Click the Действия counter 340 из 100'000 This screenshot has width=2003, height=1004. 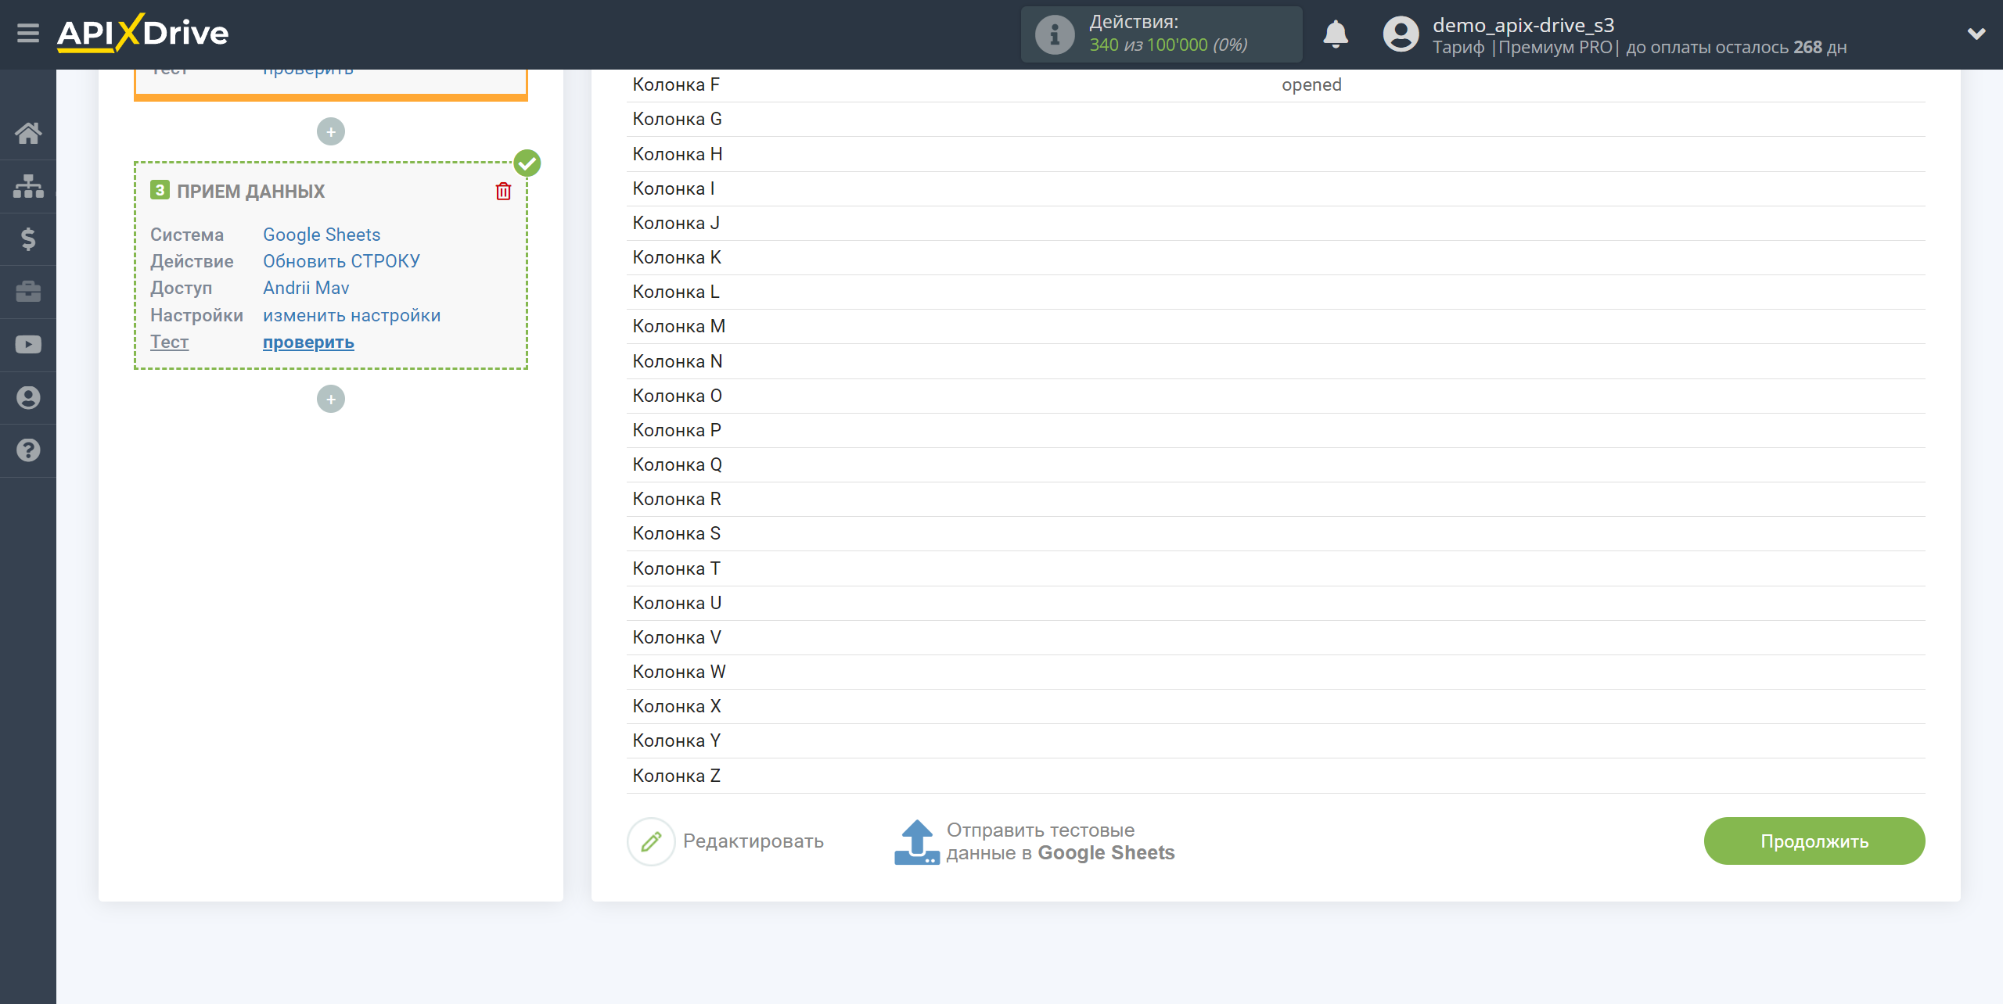(x=1167, y=45)
